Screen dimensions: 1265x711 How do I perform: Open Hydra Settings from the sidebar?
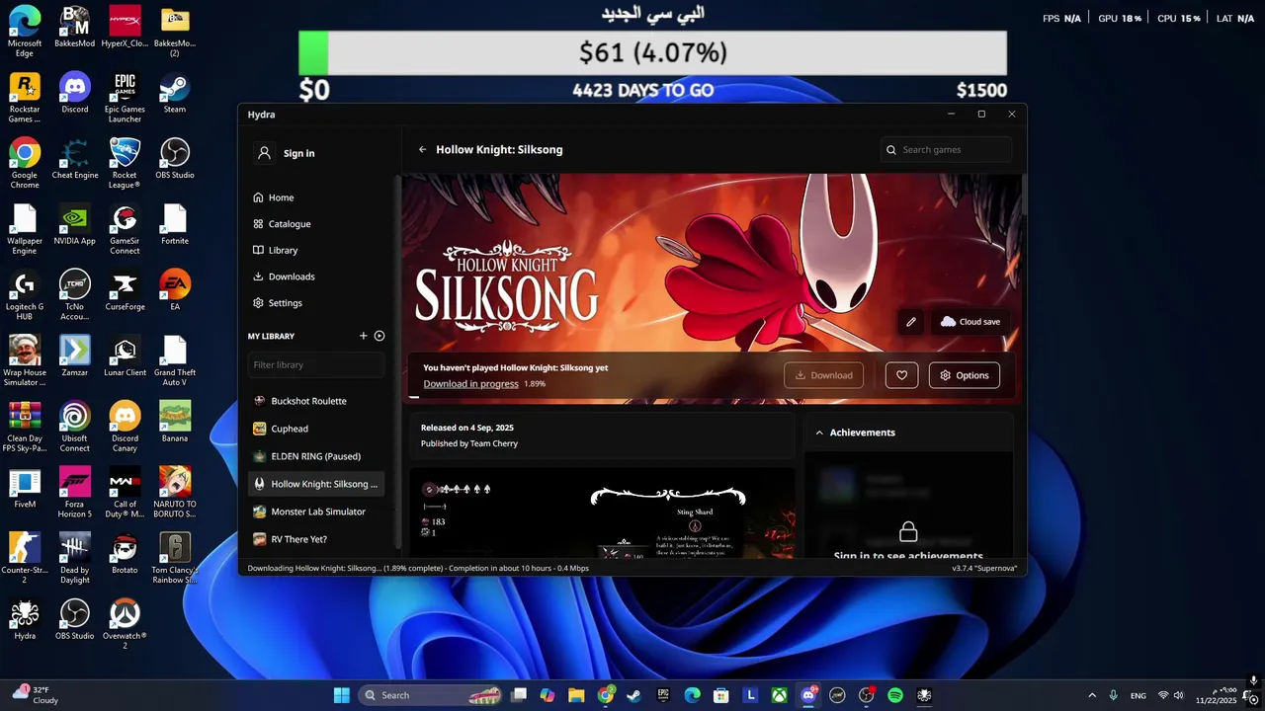point(278,303)
